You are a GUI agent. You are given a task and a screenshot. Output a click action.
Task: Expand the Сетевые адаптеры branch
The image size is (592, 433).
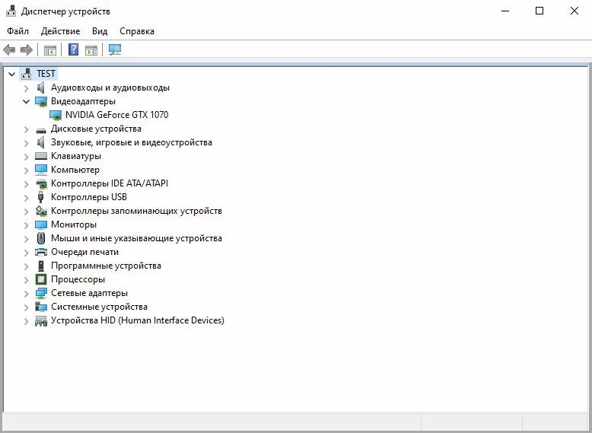[x=26, y=293]
